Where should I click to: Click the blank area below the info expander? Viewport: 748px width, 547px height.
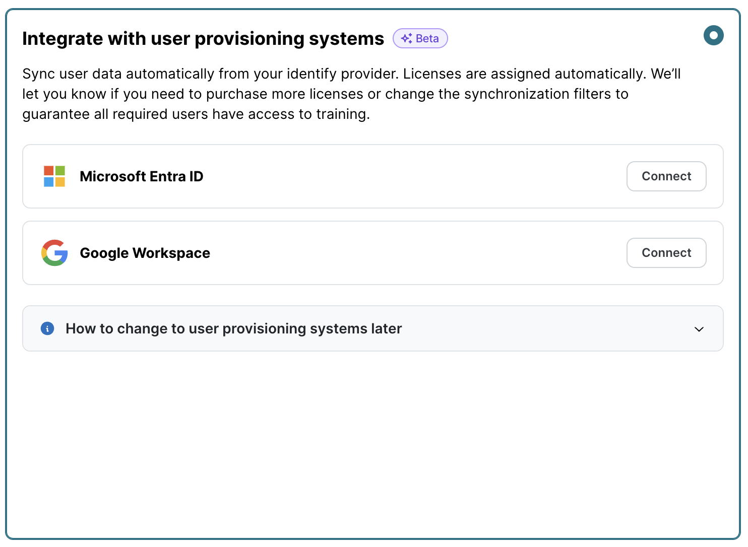pyautogui.click(x=373, y=443)
